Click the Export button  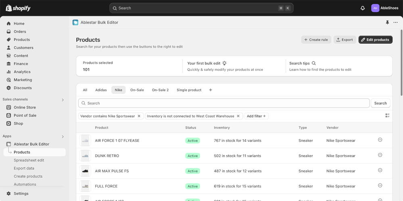[x=345, y=40]
